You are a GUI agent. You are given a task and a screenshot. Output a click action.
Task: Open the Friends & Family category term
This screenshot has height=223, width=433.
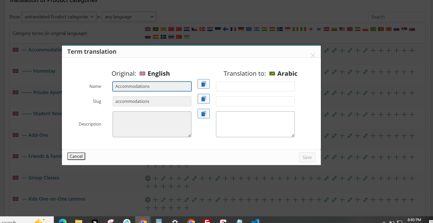(x=45, y=156)
